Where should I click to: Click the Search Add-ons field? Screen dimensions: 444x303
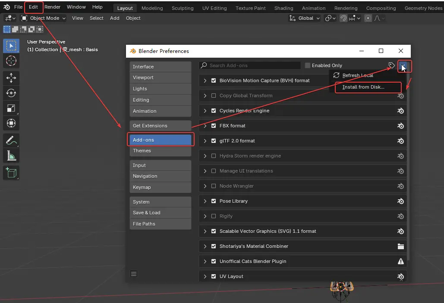[250, 65]
